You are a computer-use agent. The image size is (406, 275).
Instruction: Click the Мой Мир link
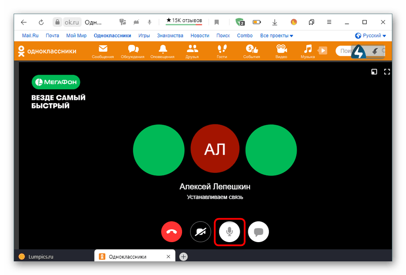(76, 36)
